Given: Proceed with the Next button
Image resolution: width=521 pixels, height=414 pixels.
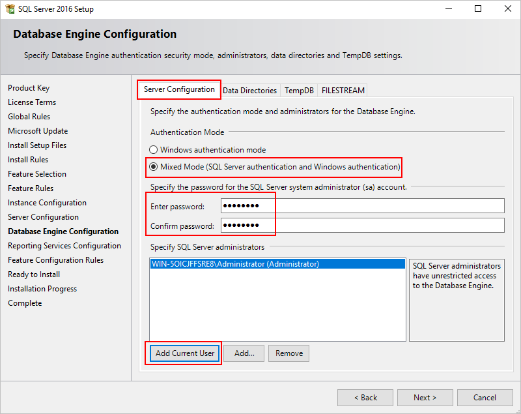Looking at the screenshot, I should click(425, 398).
